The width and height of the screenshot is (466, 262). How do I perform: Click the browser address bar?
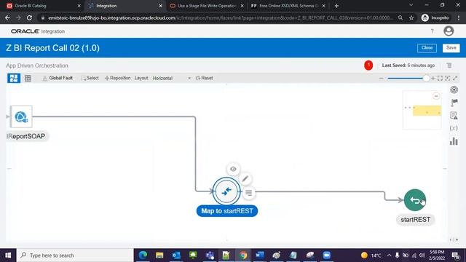(220, 17)
